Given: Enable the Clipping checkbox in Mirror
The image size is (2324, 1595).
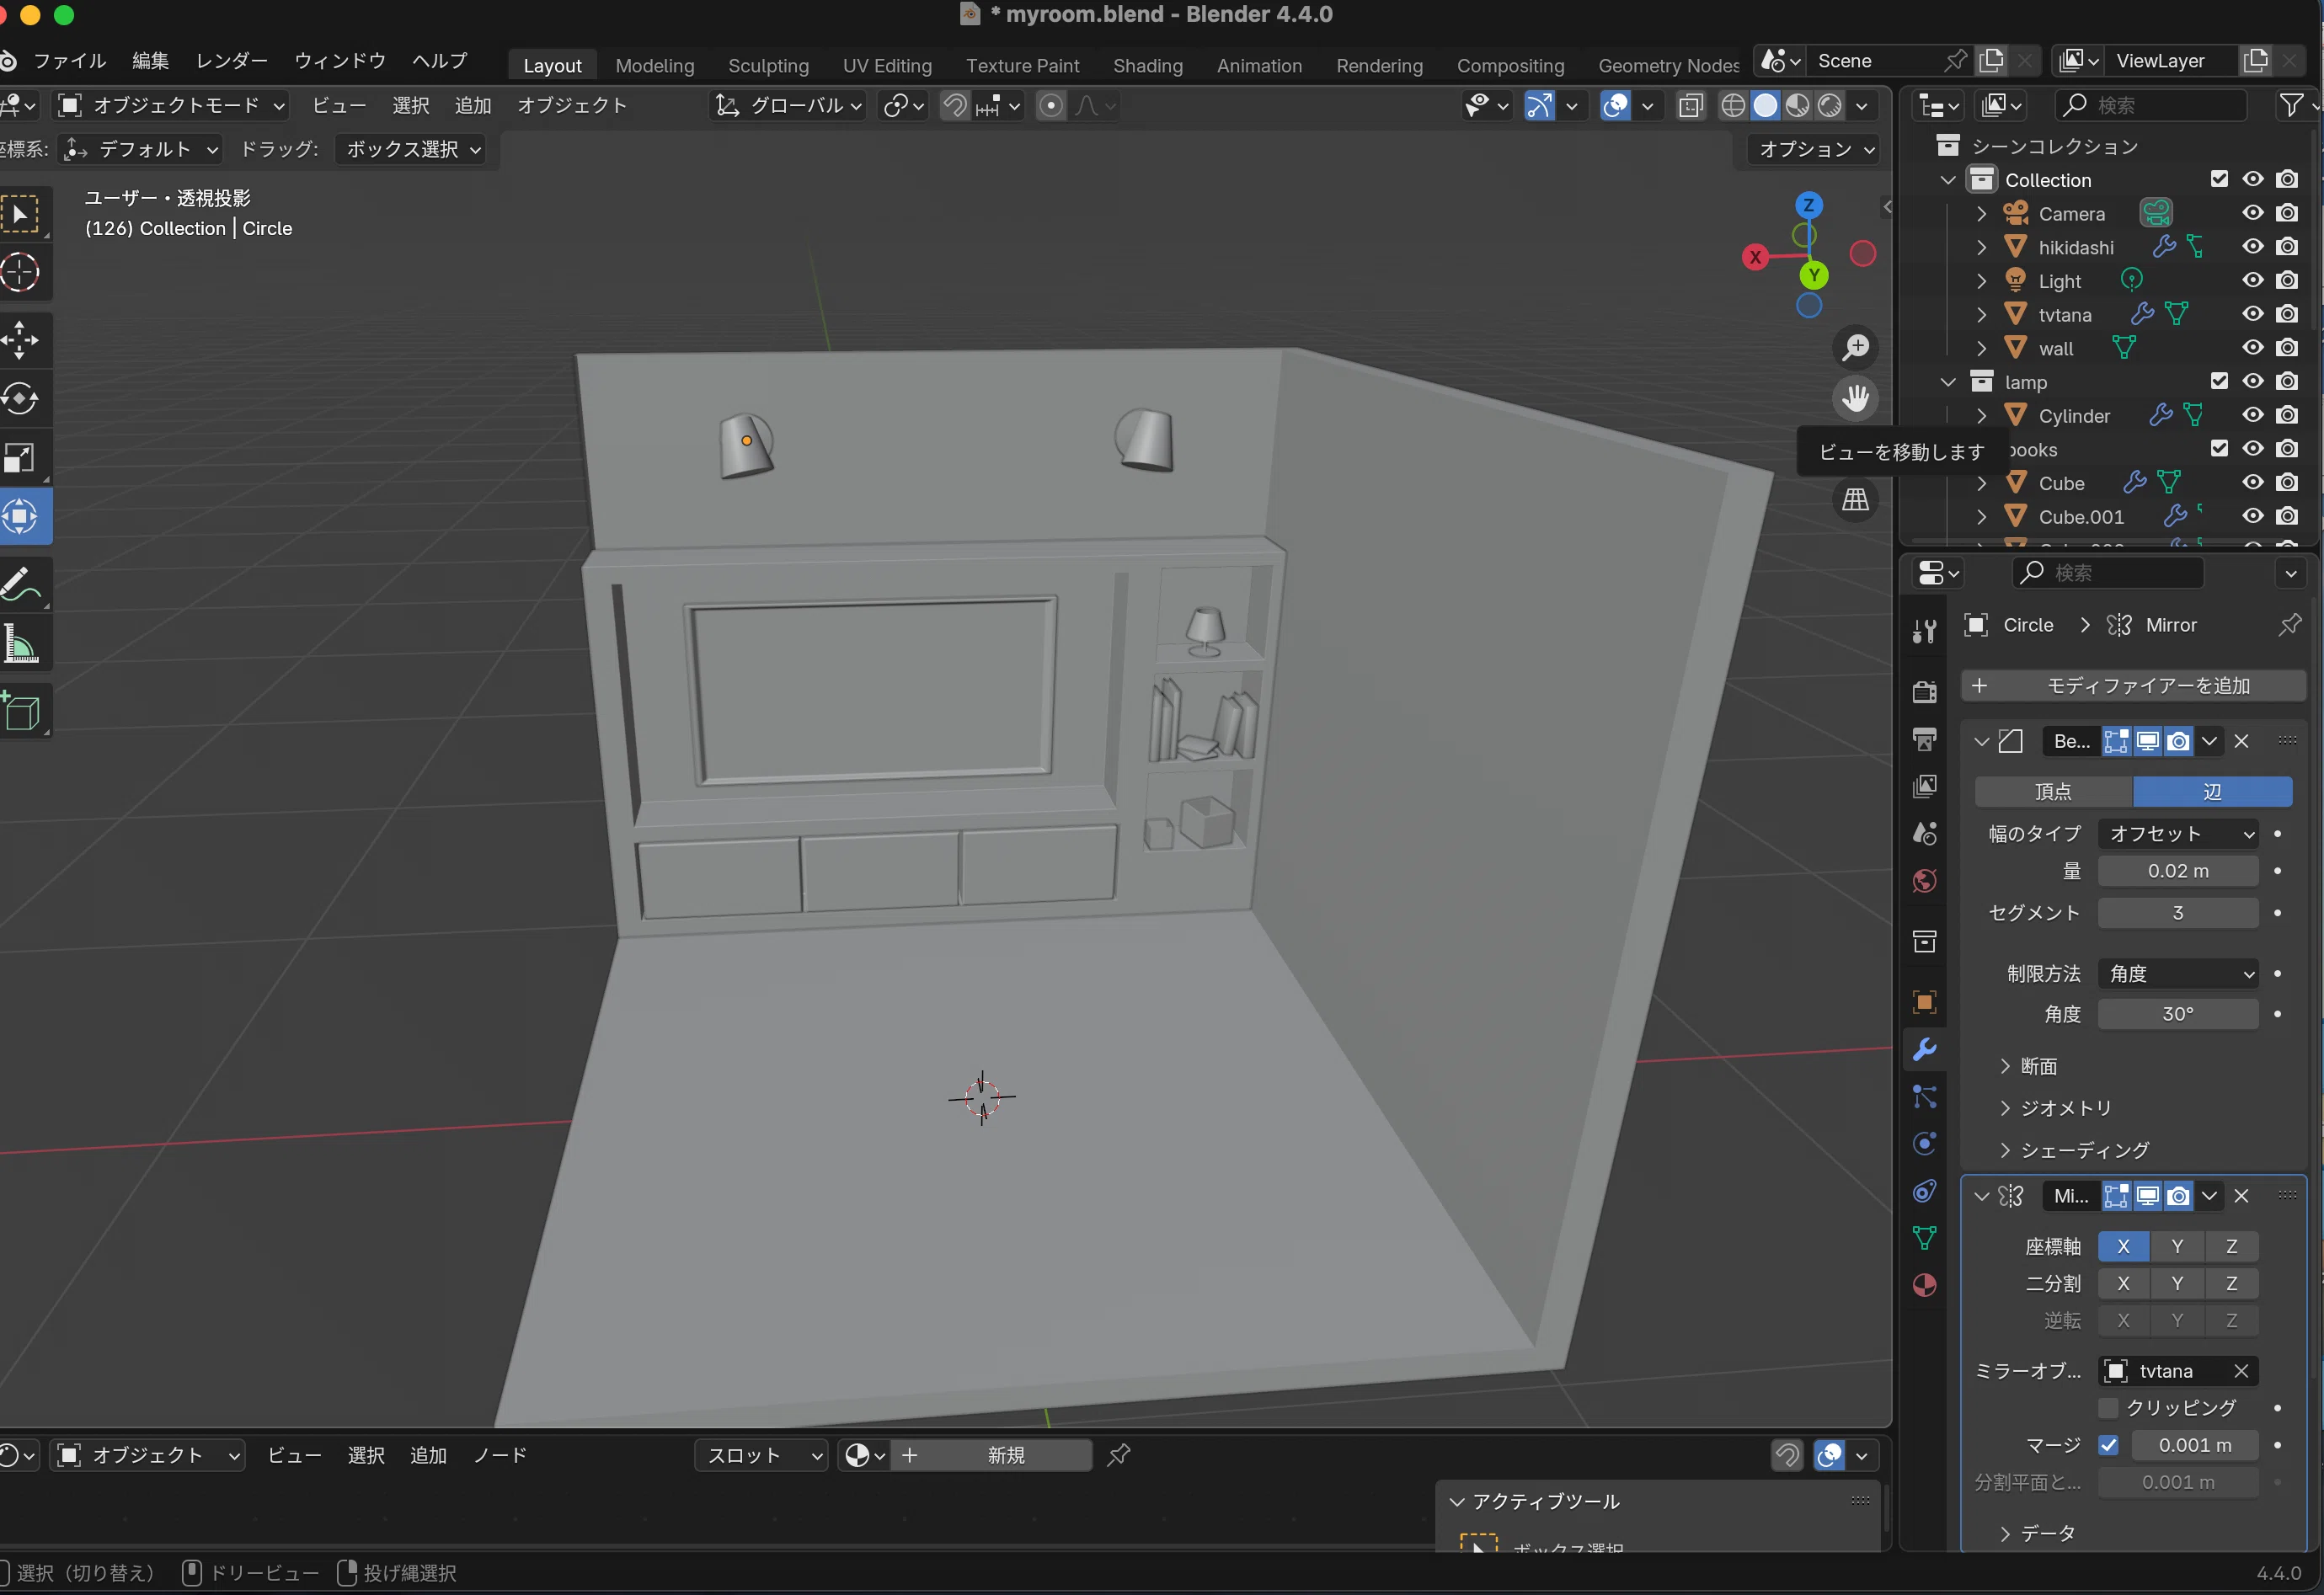Looking at the screenshot, I should point(2108,1407).
